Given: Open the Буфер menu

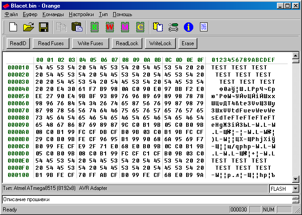Looking at the screenshot, I should [x=30, y=14].
